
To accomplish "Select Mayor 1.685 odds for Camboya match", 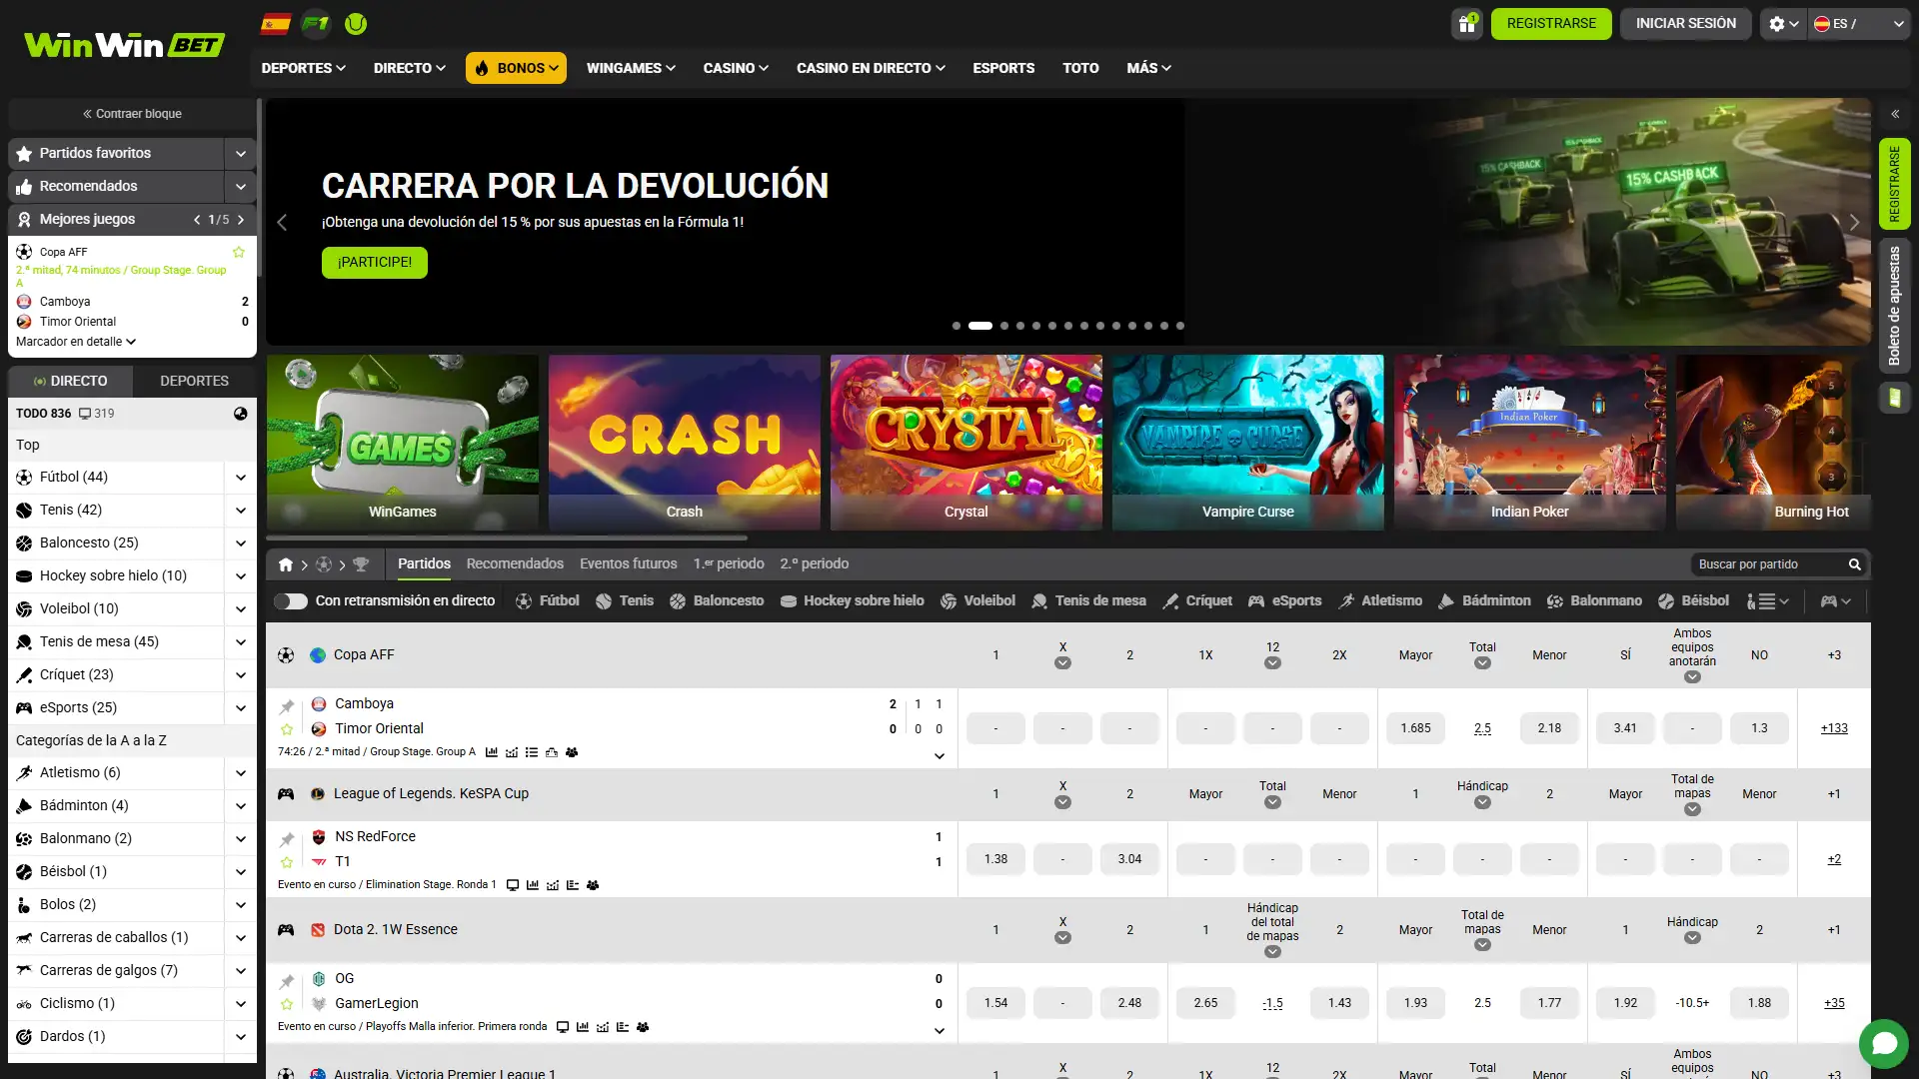I will click(x=1415, y=728).
